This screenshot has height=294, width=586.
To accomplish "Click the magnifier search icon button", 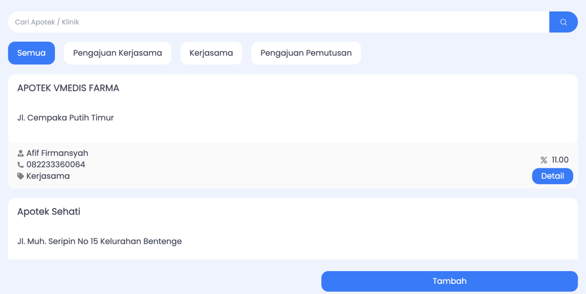I will (563, 22).
